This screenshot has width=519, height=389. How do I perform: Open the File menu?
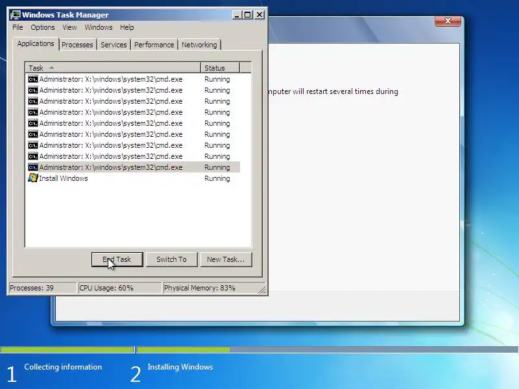click(18, 27)
